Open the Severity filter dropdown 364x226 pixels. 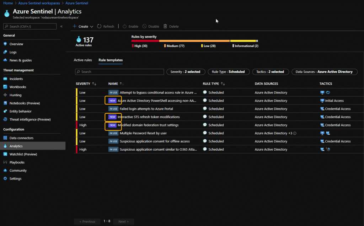(x=185, y=72)
